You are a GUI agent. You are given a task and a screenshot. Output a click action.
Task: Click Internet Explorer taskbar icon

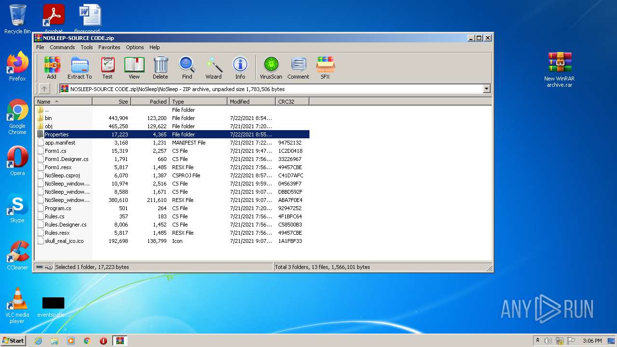[38, 341]
